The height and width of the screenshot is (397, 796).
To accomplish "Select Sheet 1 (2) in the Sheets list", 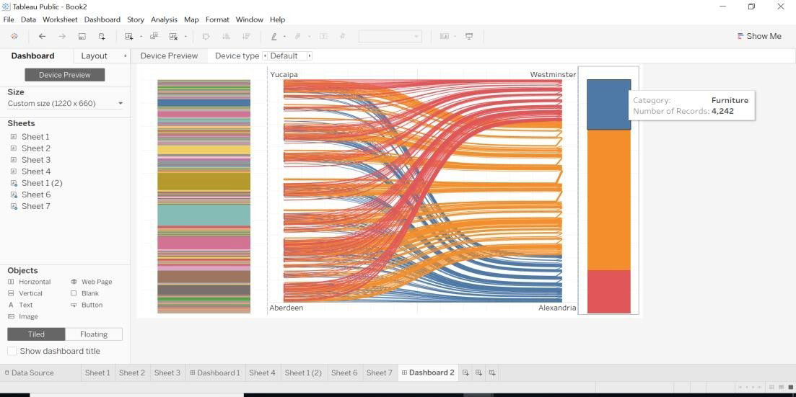I will pos(42,183).
